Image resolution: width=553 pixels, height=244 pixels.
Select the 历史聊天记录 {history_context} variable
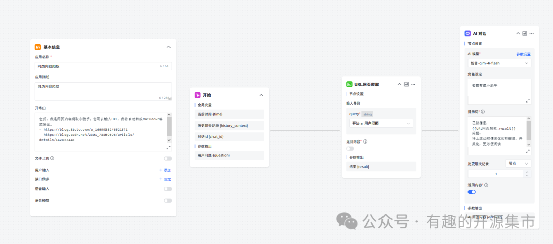click(229, 126)
